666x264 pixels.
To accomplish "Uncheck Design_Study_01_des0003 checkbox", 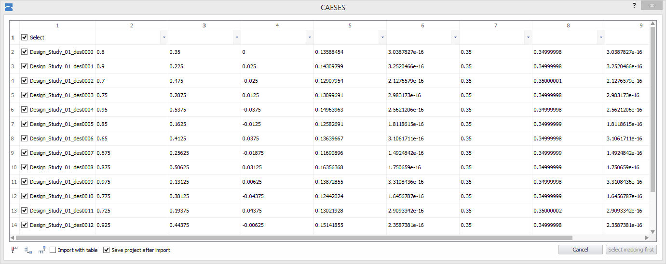I will pos(25,95).
